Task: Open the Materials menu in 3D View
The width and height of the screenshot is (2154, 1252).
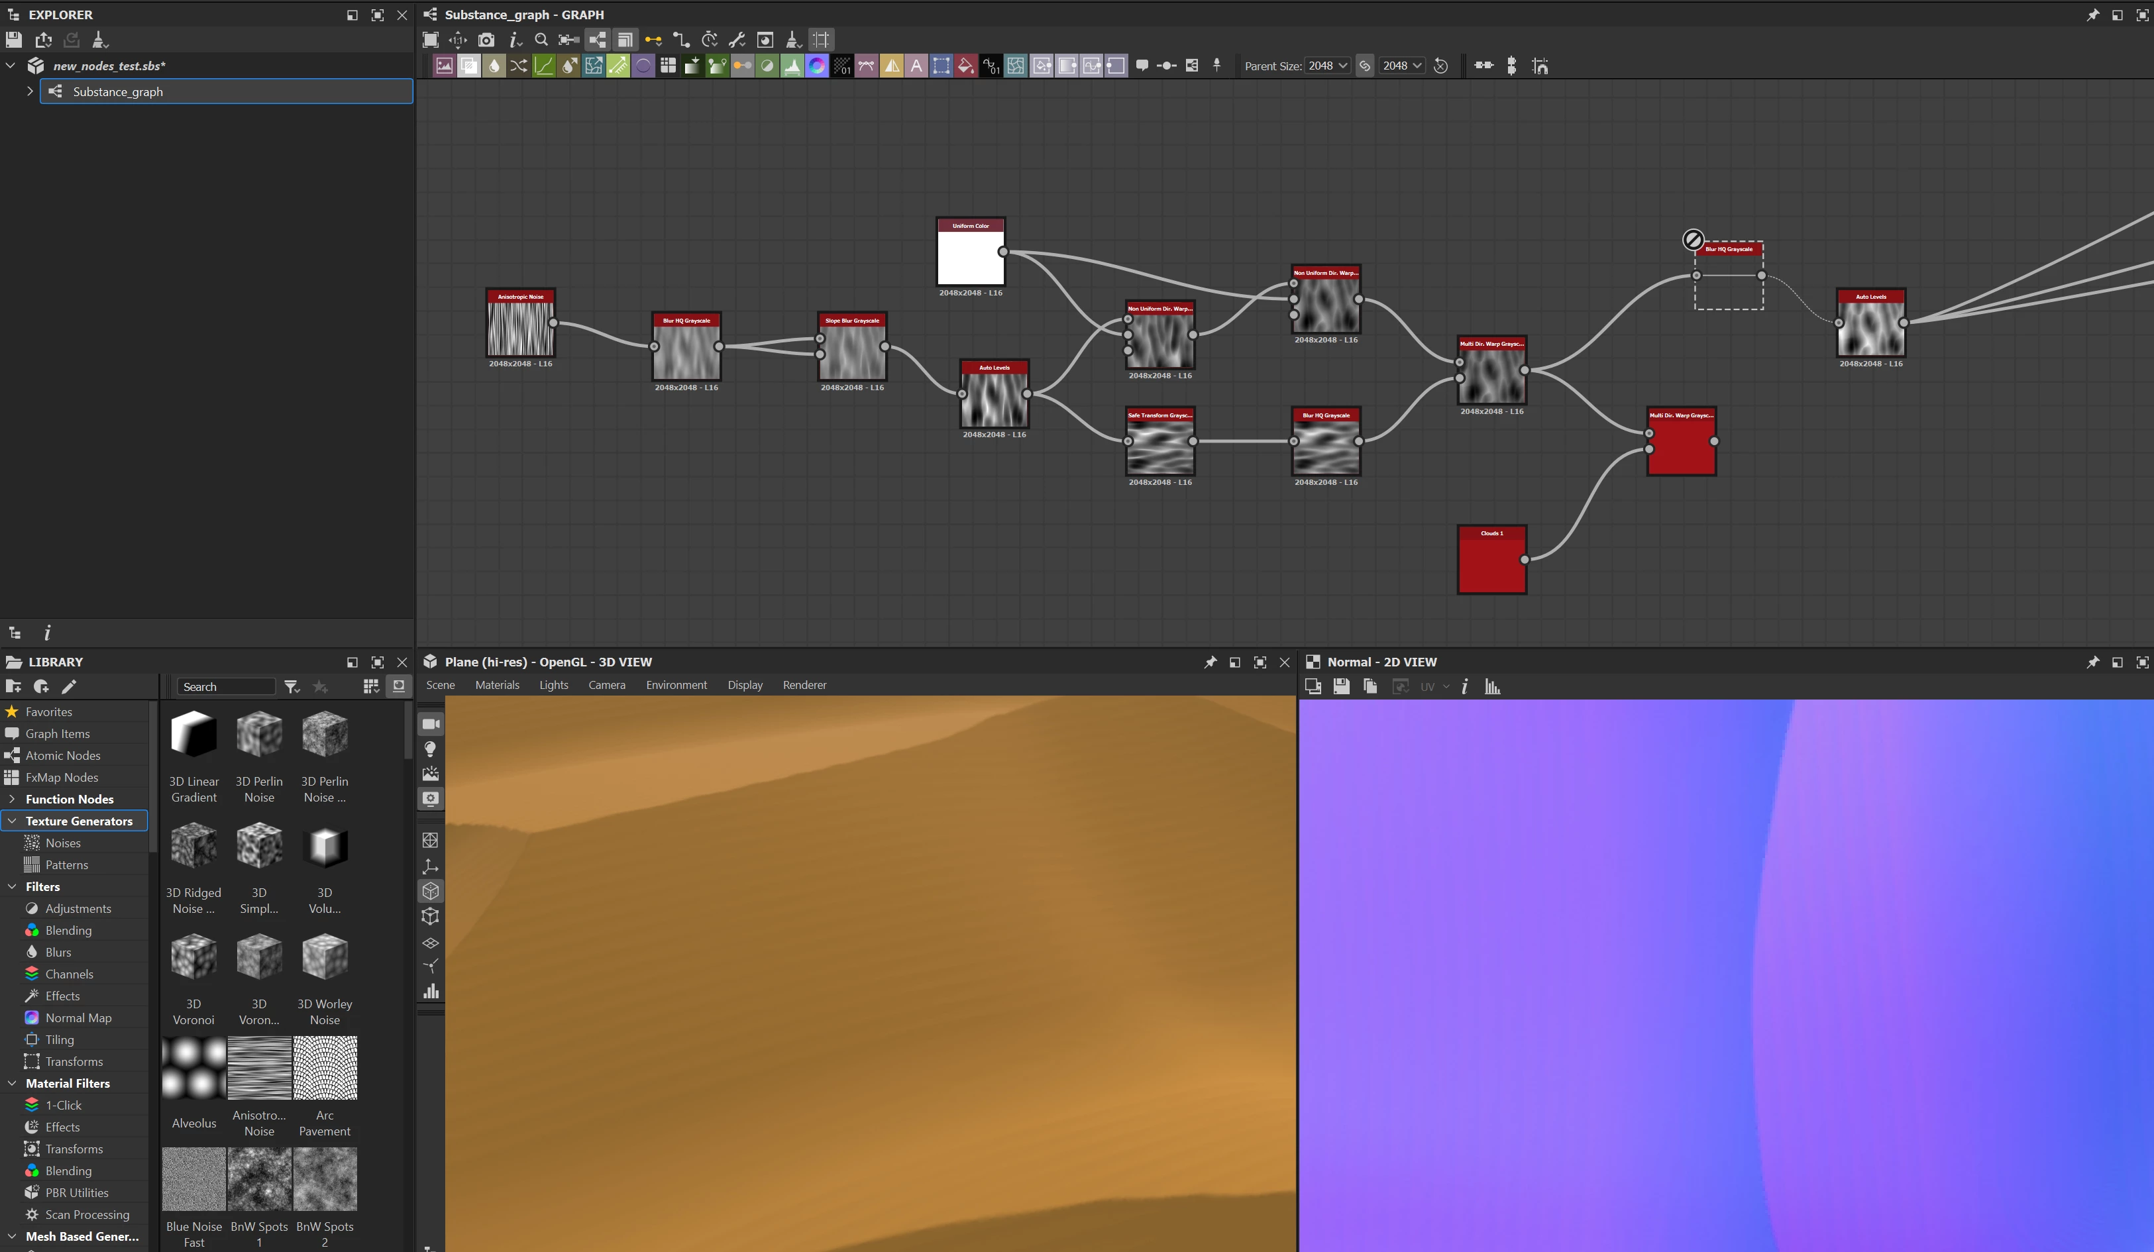Action: pyautogui.click(x=497, y=684)
